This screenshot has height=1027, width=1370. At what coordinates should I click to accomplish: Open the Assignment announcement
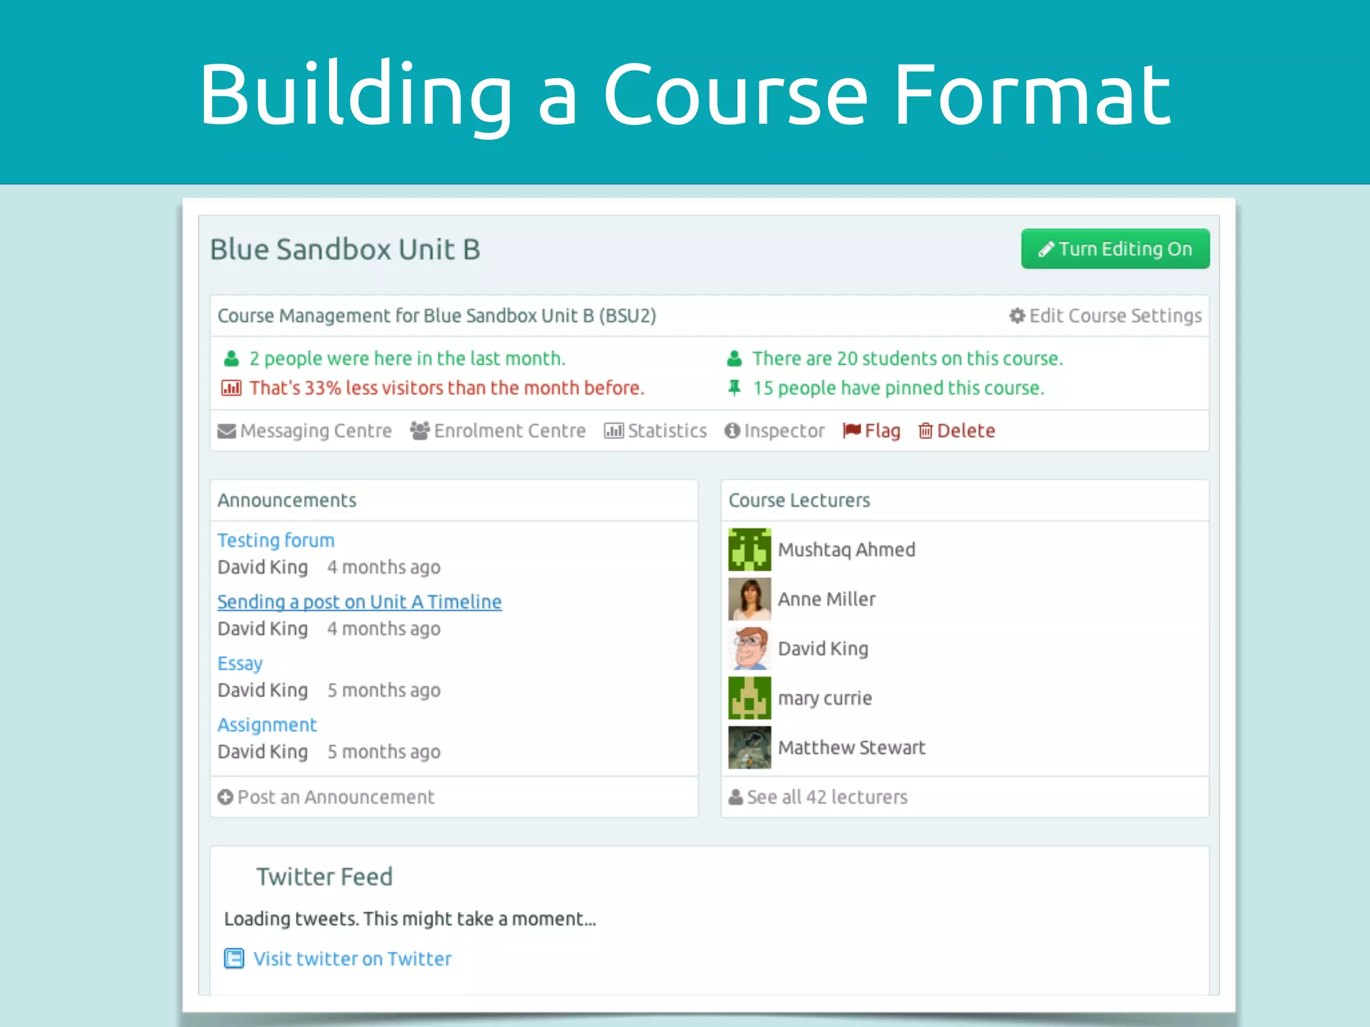coord(267,725)
